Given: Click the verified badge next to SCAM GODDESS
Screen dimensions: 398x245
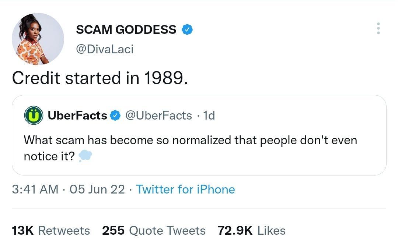Looking at the screenshot, I should click(x=187, y=29).
